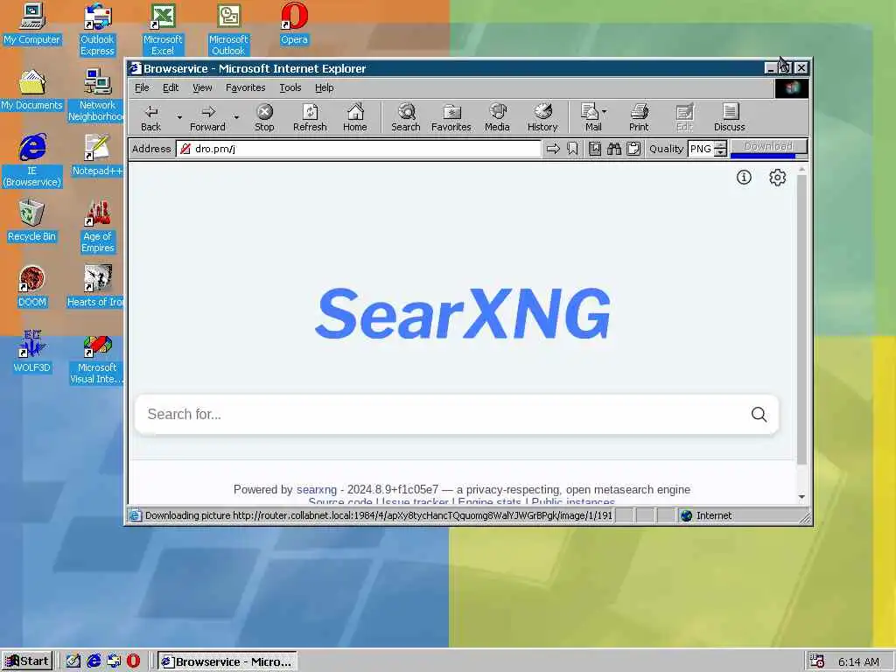This screenshot has width=896, height=672.
Task: Click the blue download progress bar
Action: click(x=763, y=155)
